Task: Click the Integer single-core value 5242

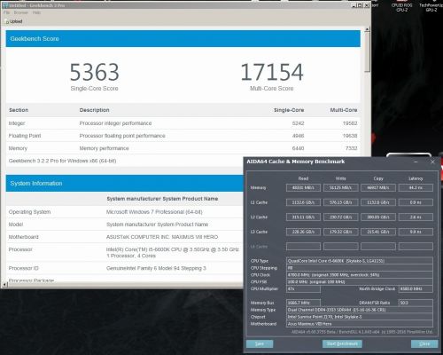Action: click(x=298, y=123)
